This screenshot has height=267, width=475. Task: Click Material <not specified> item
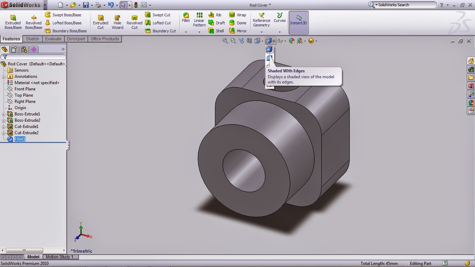coord(37,83)
